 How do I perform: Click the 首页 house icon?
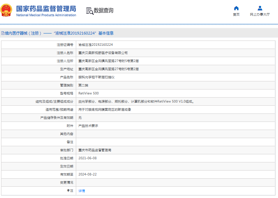pyautogui.click(x=236, y=8)
